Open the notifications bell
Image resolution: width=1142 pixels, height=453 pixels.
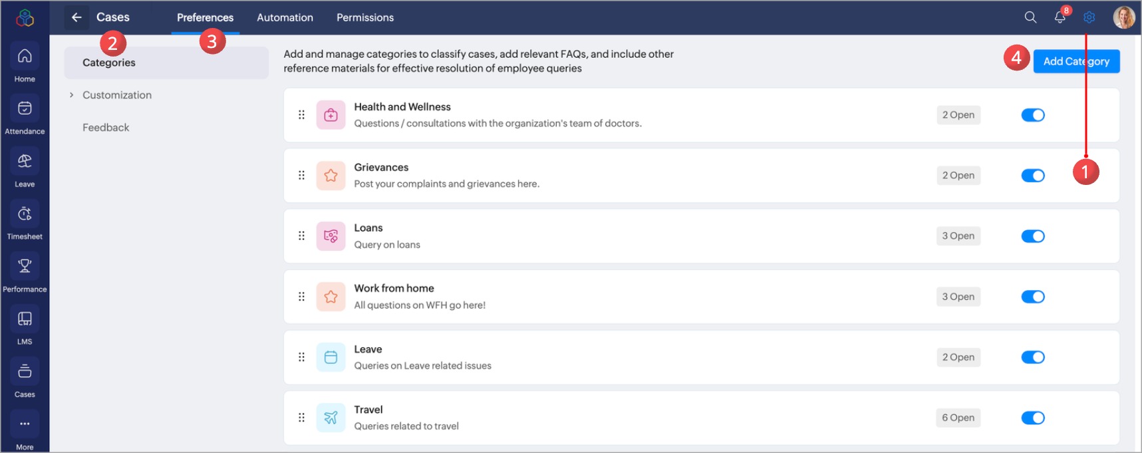coord(1060,17)
